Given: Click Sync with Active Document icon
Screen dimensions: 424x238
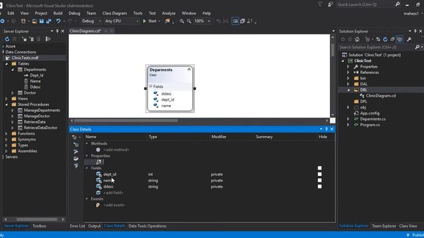Looking at the screenshot, I should [378, 40].
